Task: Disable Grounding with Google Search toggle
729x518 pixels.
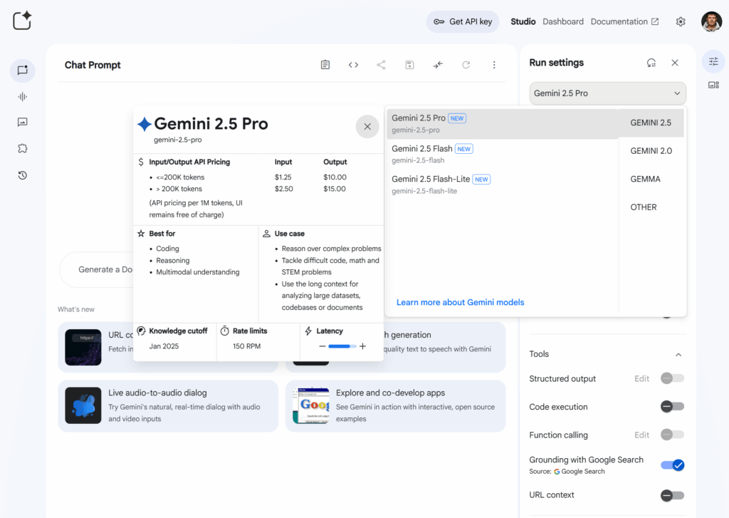Action: click(x=672, y=465)
